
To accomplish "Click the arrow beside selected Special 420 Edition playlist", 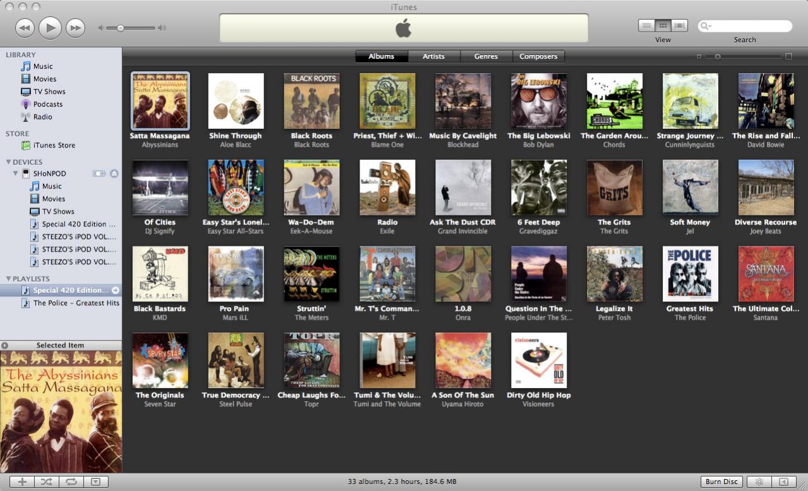I will click(116, 291).
